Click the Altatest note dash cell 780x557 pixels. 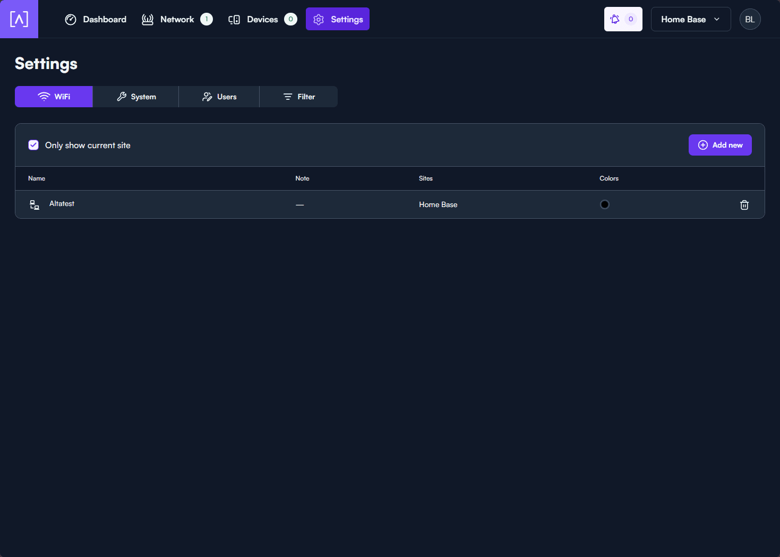[x=300, y=205]
